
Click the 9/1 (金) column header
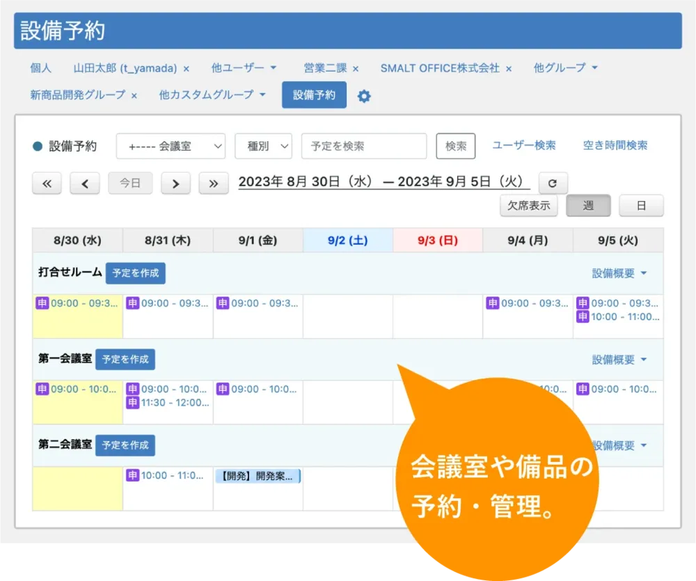pos(258,241)
